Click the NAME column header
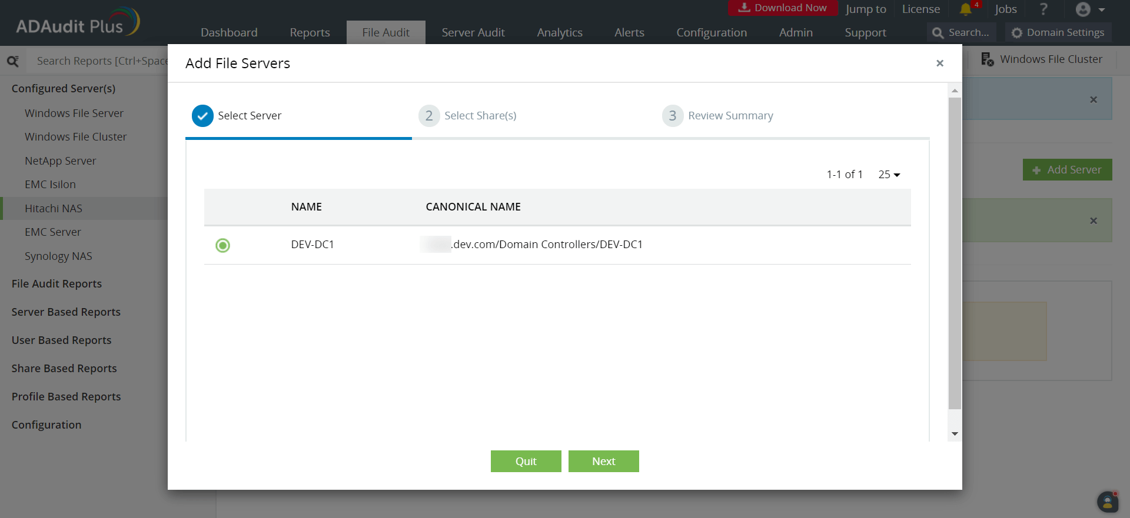The width and height of the screenshot is (1130, 518). click(x=307, y=207)
